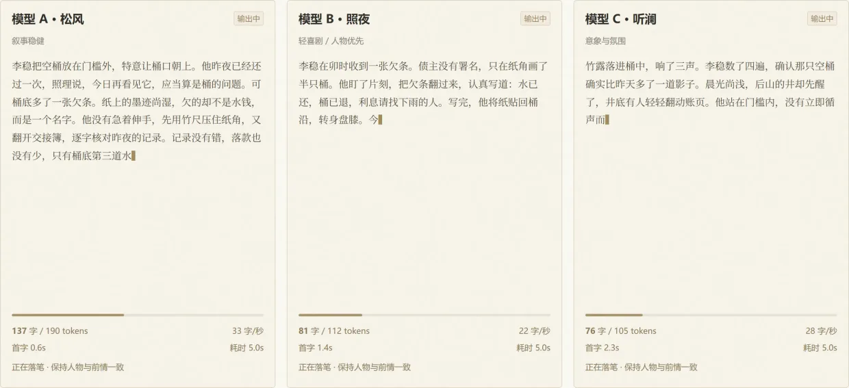
Task: Click the 81 字 / 112 tokens count
Action: coord(334,331)
